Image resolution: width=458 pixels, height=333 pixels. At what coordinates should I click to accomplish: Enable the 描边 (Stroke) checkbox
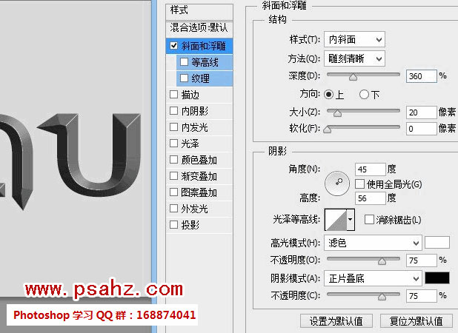[x=174, y=95]
